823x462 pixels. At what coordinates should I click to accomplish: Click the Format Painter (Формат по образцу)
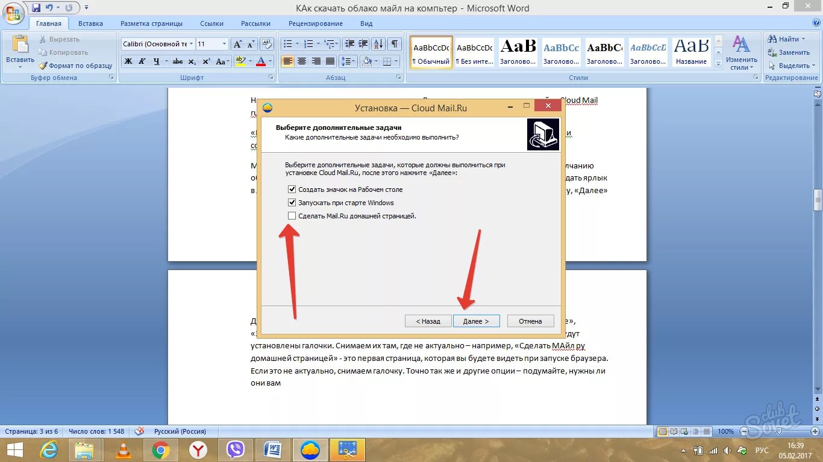(75, 66)
